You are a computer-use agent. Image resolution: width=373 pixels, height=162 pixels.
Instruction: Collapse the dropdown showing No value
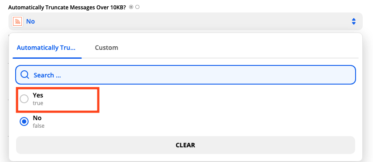(185, 21)
